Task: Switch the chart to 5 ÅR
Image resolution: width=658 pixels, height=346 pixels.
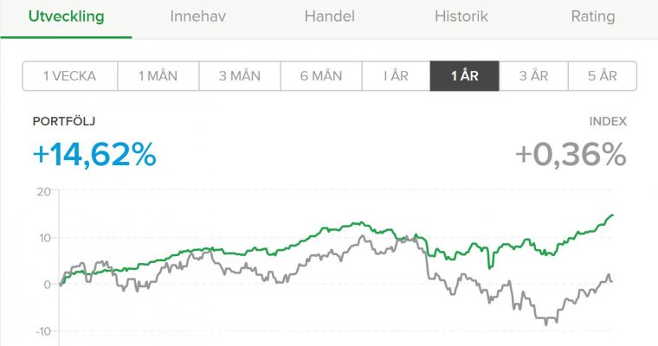Action: [603, 76]
